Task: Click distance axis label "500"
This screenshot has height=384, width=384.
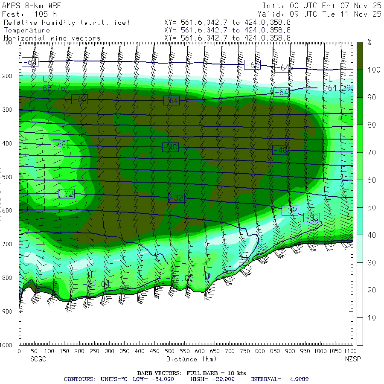Action: (x=169, y=351)
